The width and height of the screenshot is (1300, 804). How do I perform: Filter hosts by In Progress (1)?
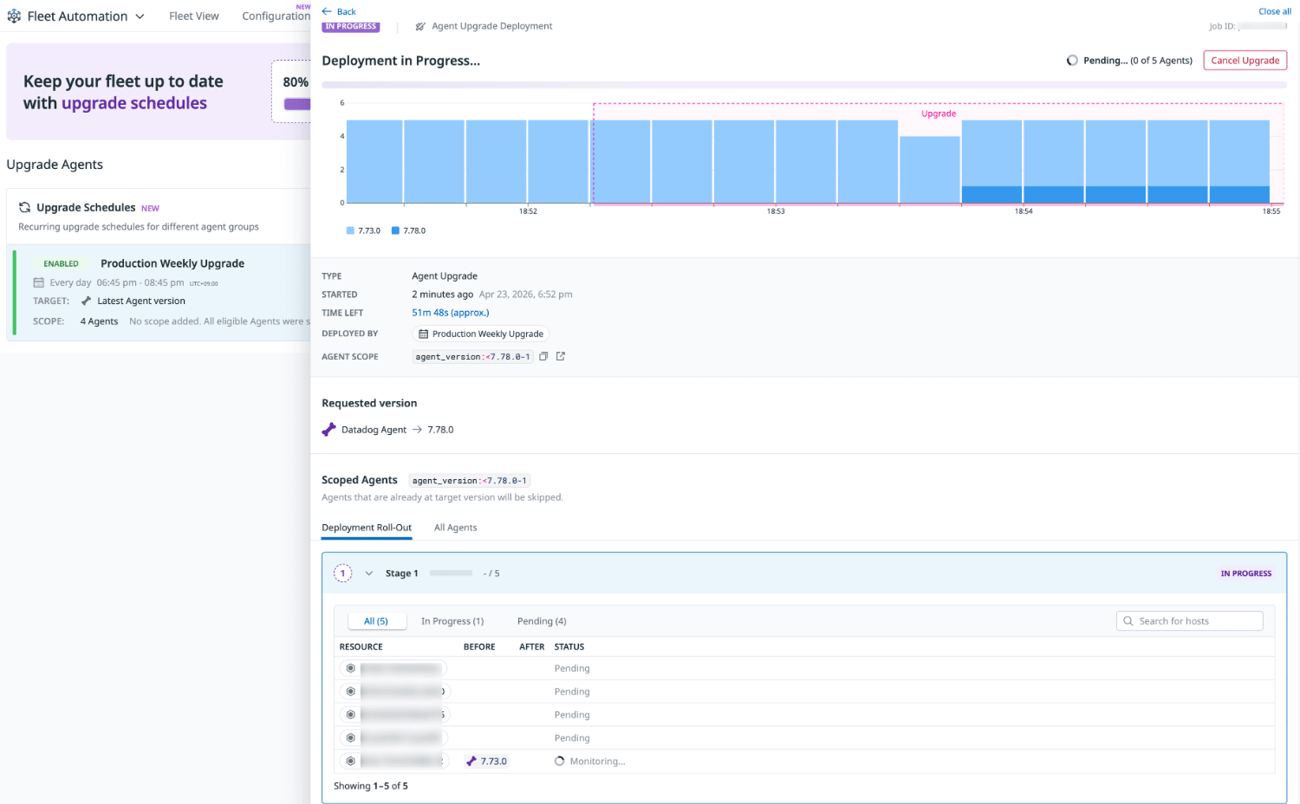pyautogui.click(x=452, y=621)
